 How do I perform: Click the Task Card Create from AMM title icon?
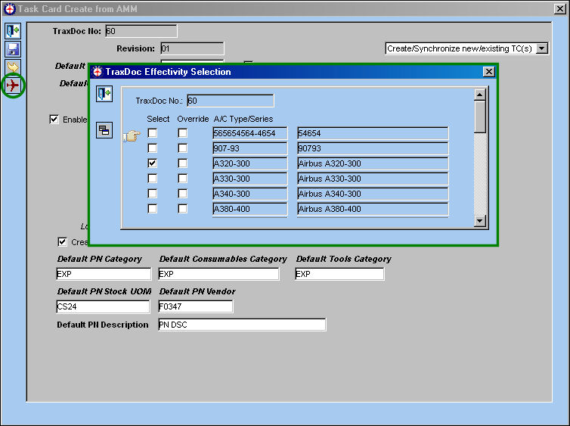pos(10,9)
